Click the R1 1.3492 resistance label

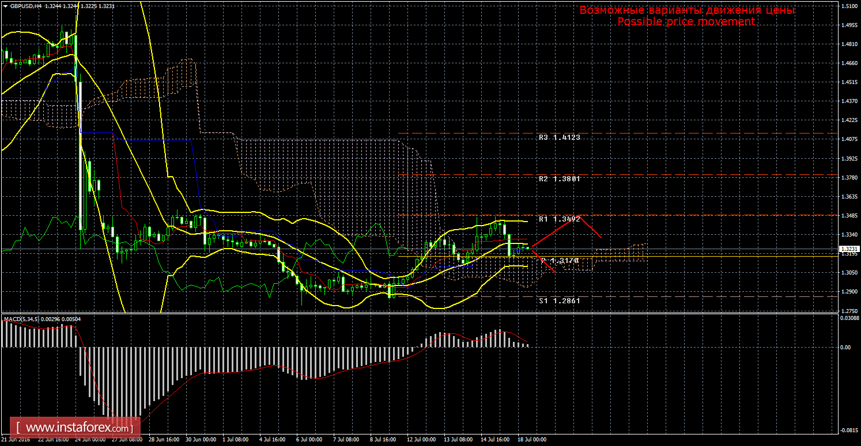click(x=559, y=219)
